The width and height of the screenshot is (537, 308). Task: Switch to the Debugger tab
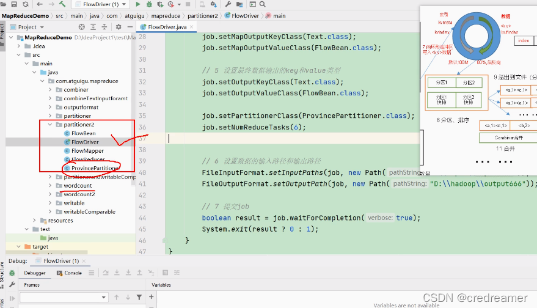coord(35,273)
